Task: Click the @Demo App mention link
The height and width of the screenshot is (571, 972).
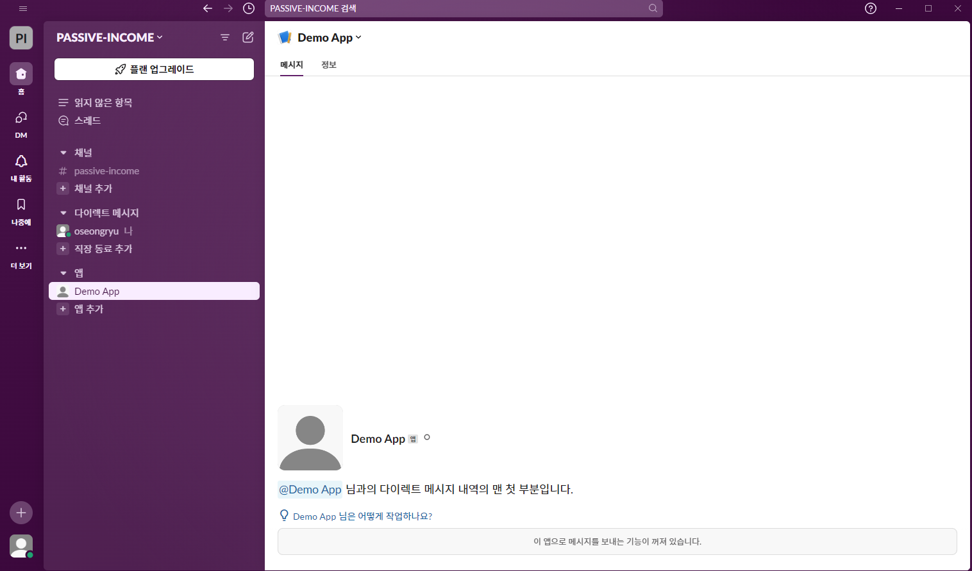Action: click(310, 490)
